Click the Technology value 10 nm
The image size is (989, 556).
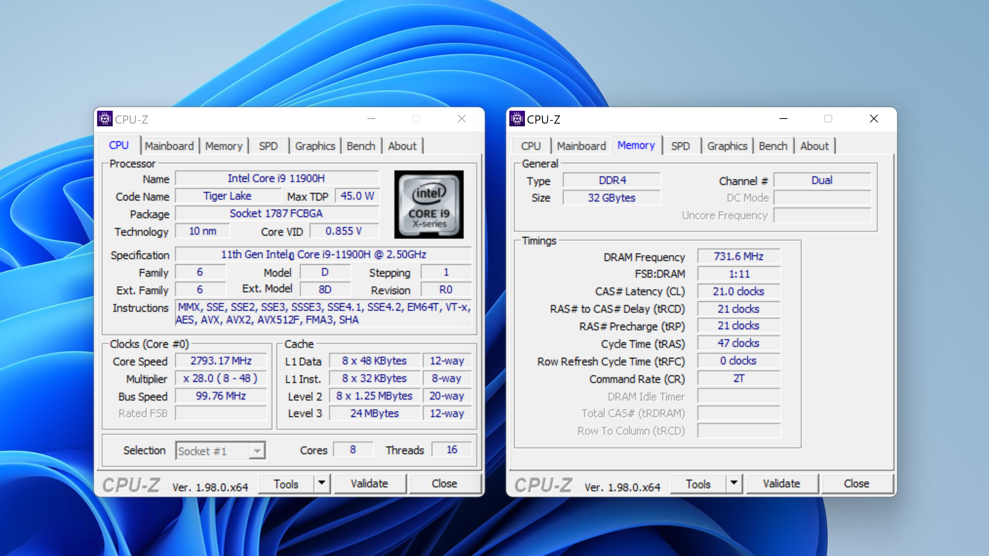point(202,231)
